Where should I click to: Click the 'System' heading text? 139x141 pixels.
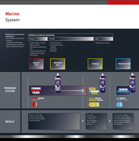click(x=12, y=20)
